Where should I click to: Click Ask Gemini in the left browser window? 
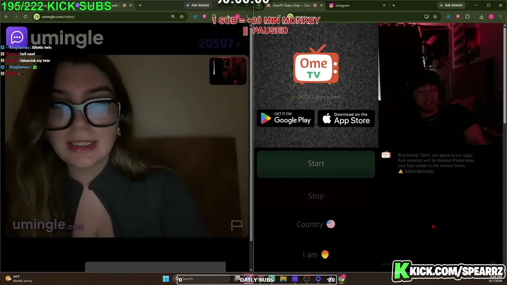[198, 6]
